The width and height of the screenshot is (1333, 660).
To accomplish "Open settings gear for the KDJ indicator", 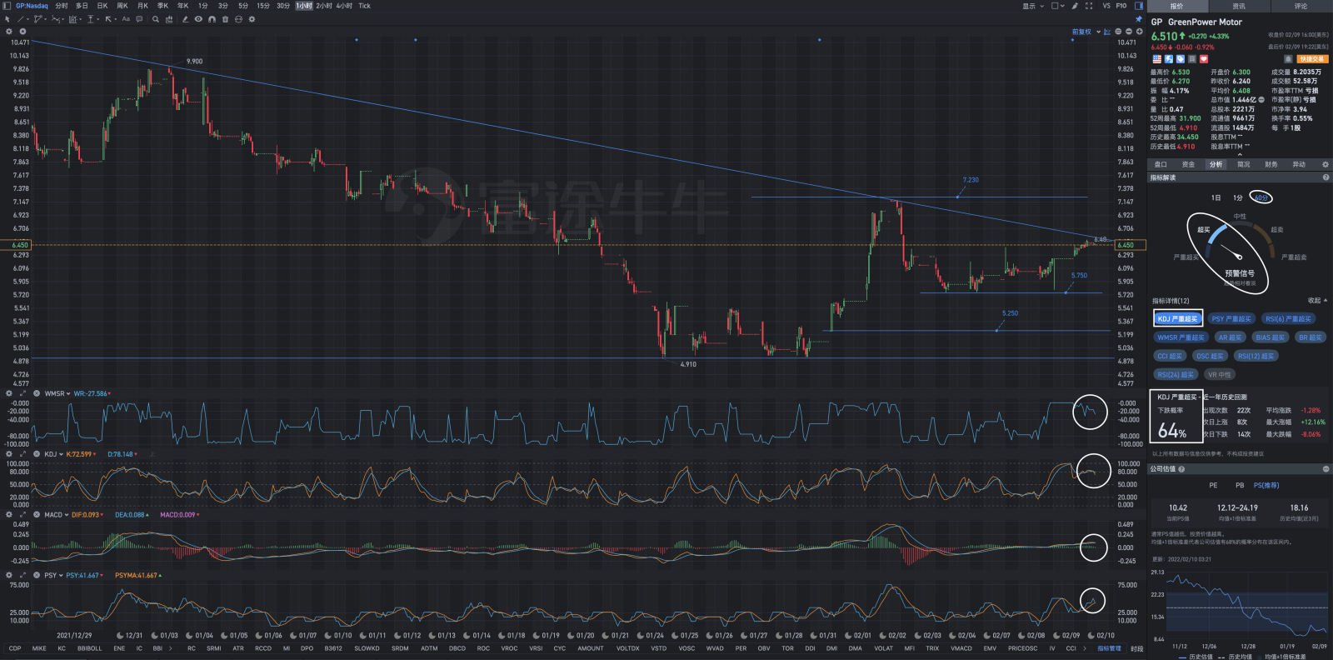I will tap(9, 454).
